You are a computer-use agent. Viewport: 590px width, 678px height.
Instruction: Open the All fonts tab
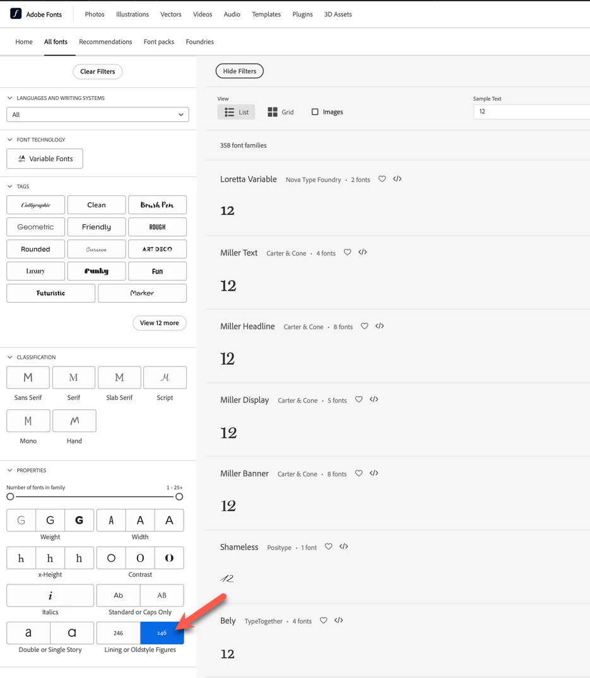(x=56, y=42)
